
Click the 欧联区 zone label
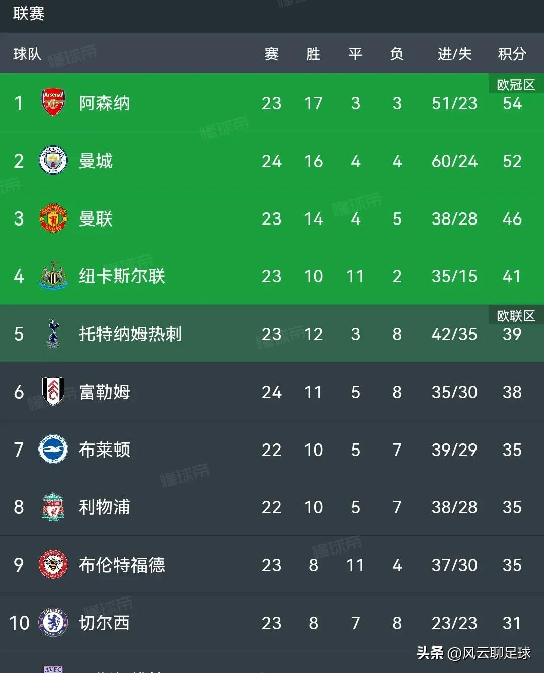coord(516,316)
